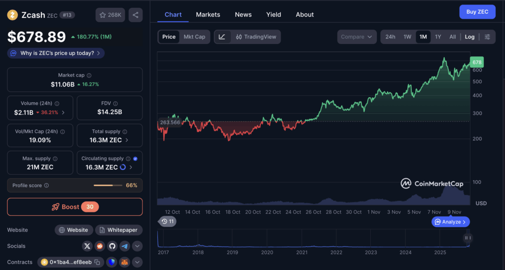Open the Yield tab

[x=273, y=14]
